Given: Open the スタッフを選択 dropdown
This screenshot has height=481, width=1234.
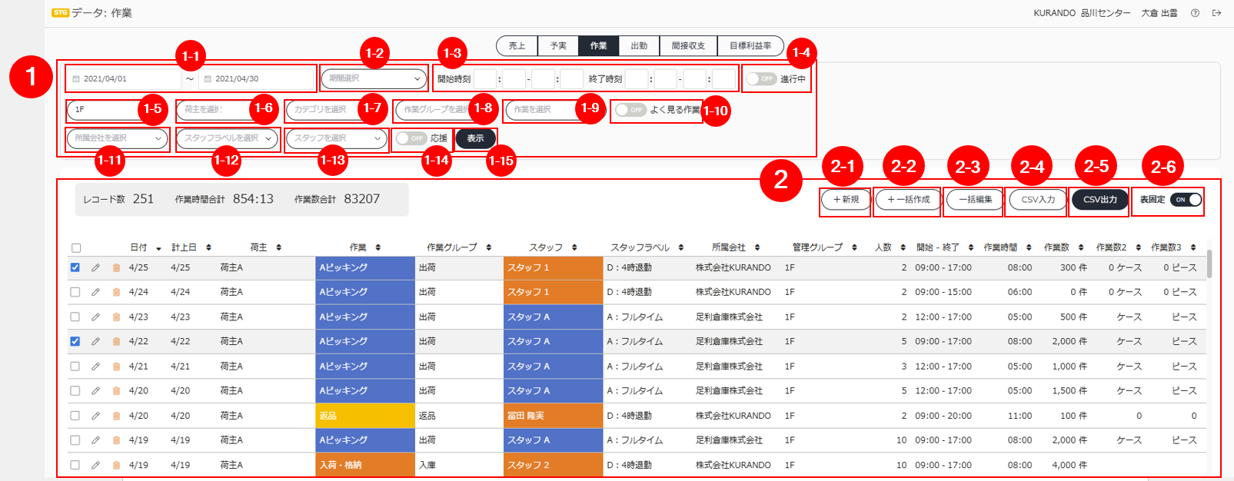Looking at the screenshot, I should [337, 138].
